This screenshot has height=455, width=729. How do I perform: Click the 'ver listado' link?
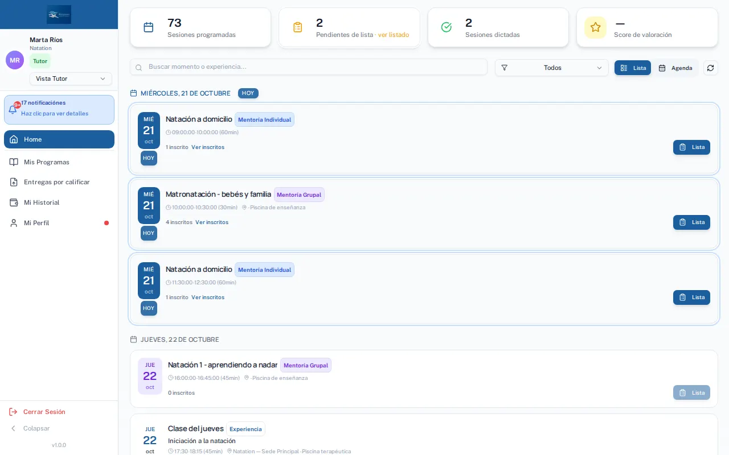click(394, 35)
